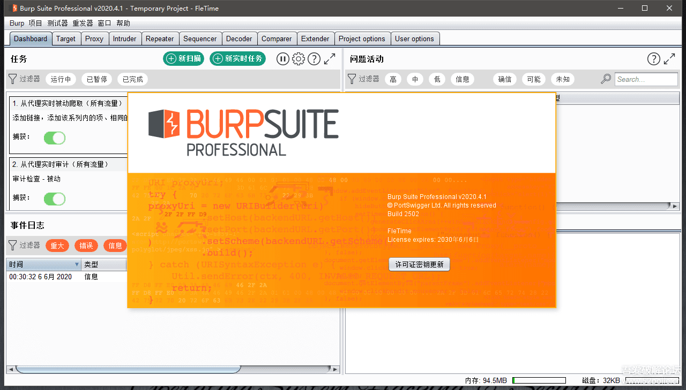Toggle the 可能 confidence filter
686x390 pixels.
click(534, 79)
